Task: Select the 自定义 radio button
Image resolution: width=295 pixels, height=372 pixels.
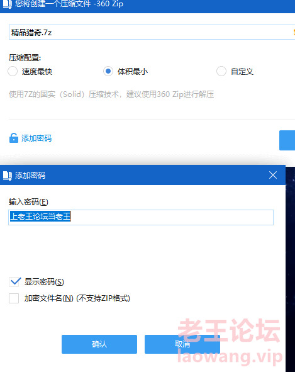Action: (x=221, y=71)
